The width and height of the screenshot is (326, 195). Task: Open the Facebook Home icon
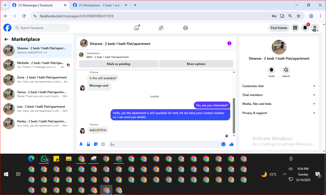coord(137,28)
